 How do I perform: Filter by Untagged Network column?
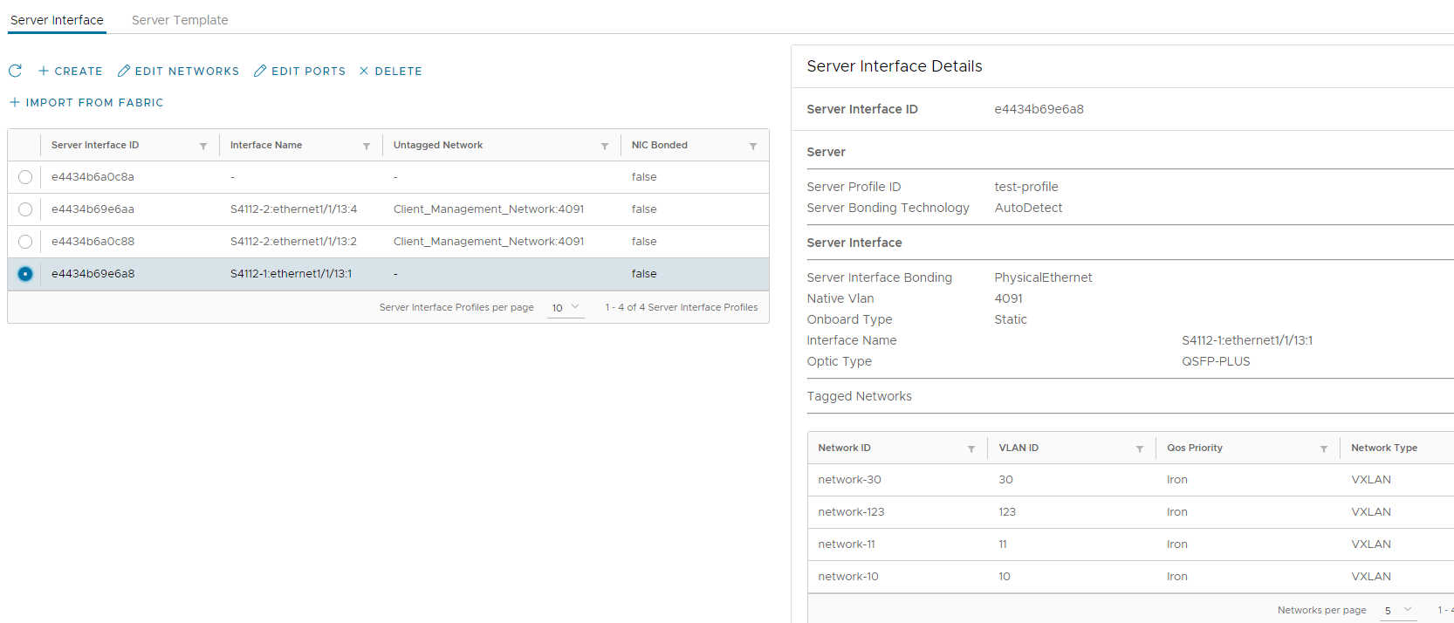tap(605, 146)
